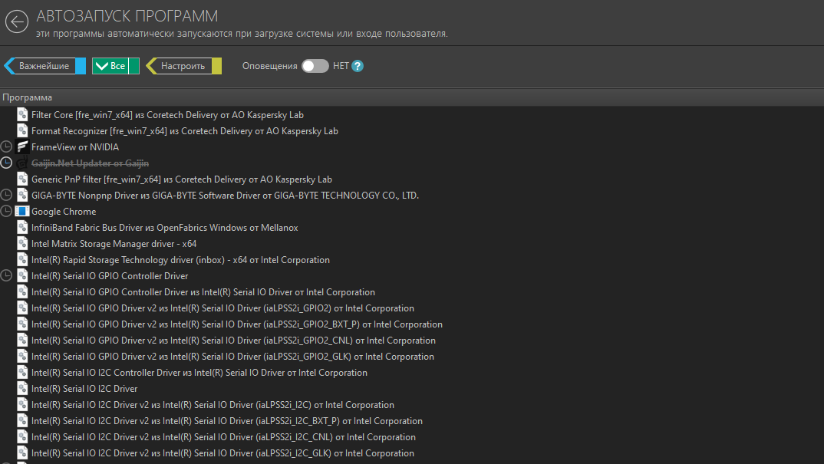Image resolution: width=824 pixels, height=464 pixels.
Task: Select the Gaijin.Net Updater entry
Action: tap(90, 163)
